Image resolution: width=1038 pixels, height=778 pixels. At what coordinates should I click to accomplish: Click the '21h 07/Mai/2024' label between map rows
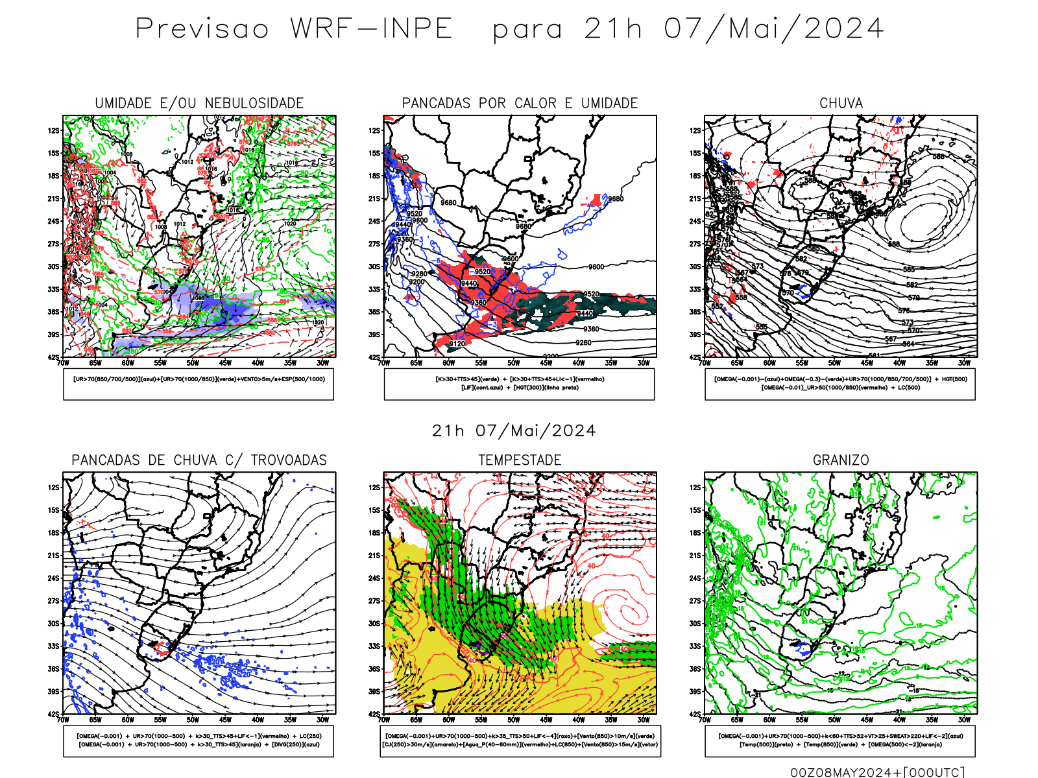(x=514, y=430)
